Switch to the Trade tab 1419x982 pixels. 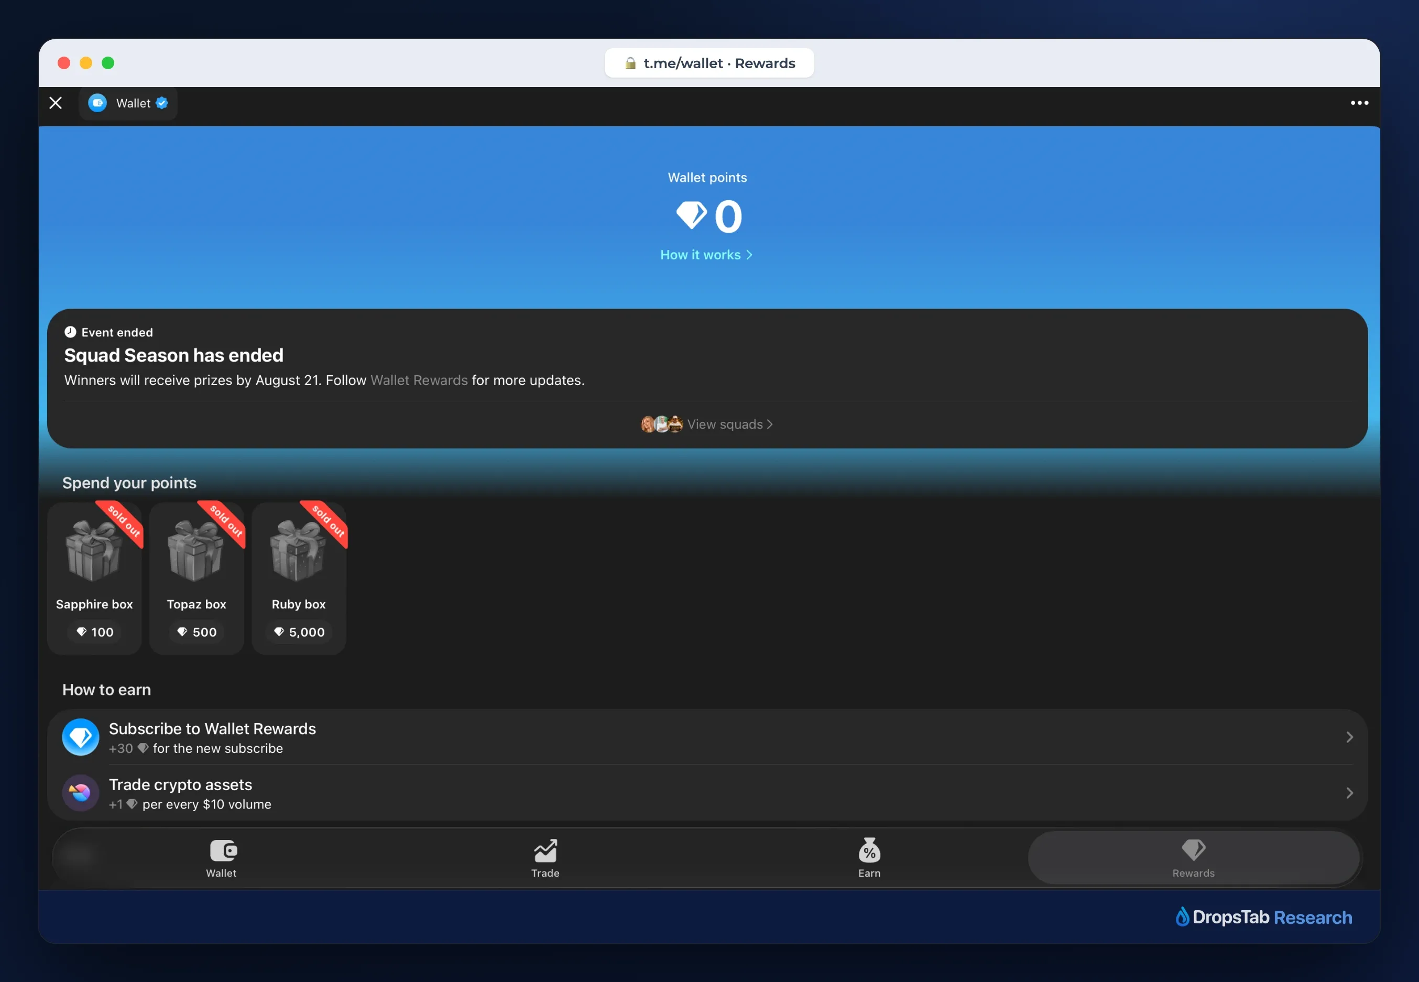click(545, 858)
